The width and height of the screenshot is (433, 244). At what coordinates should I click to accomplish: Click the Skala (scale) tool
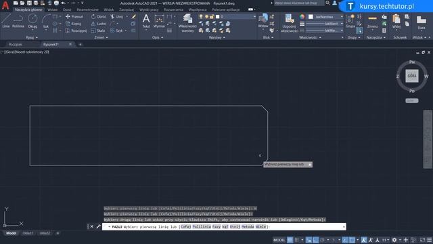[x=98, y=30]
